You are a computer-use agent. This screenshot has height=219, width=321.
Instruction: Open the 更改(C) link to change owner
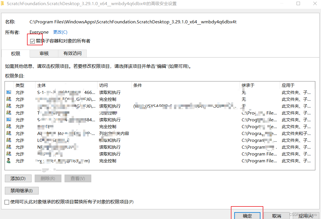pos(60,32)
